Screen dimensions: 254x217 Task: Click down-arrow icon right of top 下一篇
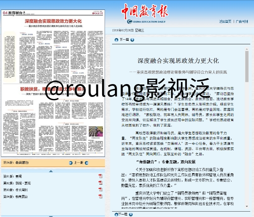[x=132, y=40]
